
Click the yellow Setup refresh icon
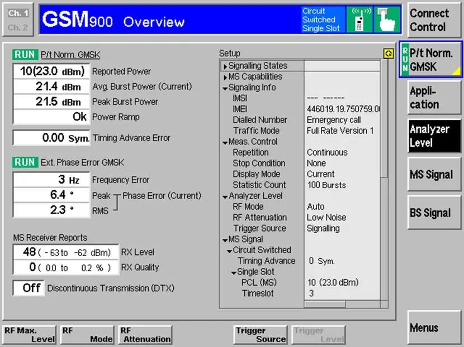click(x=389, y=54)
